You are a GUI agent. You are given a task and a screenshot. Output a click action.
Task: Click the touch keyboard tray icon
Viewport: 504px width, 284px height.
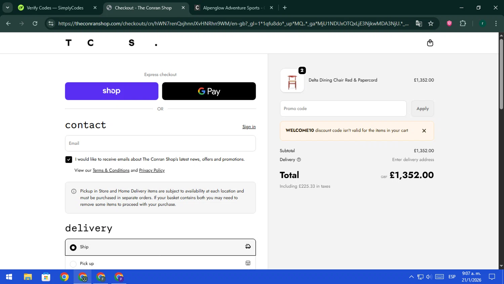[x=439, y=277]
